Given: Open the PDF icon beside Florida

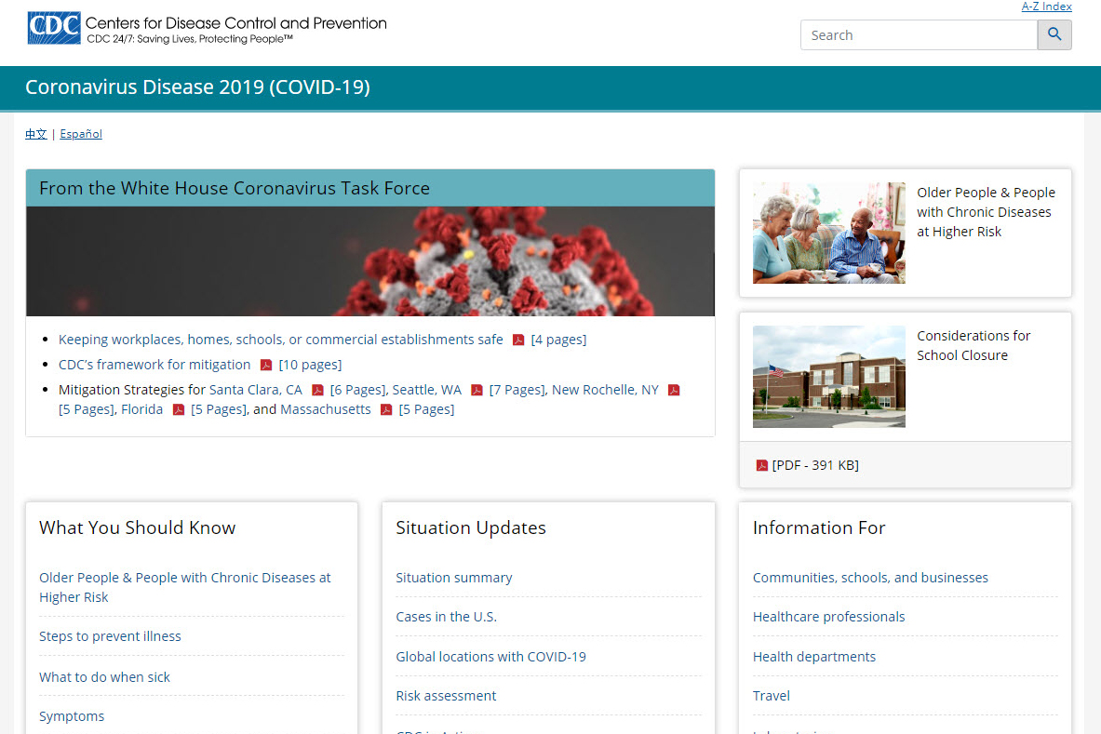Looking at the screenshot, I should tap(178, 409).
